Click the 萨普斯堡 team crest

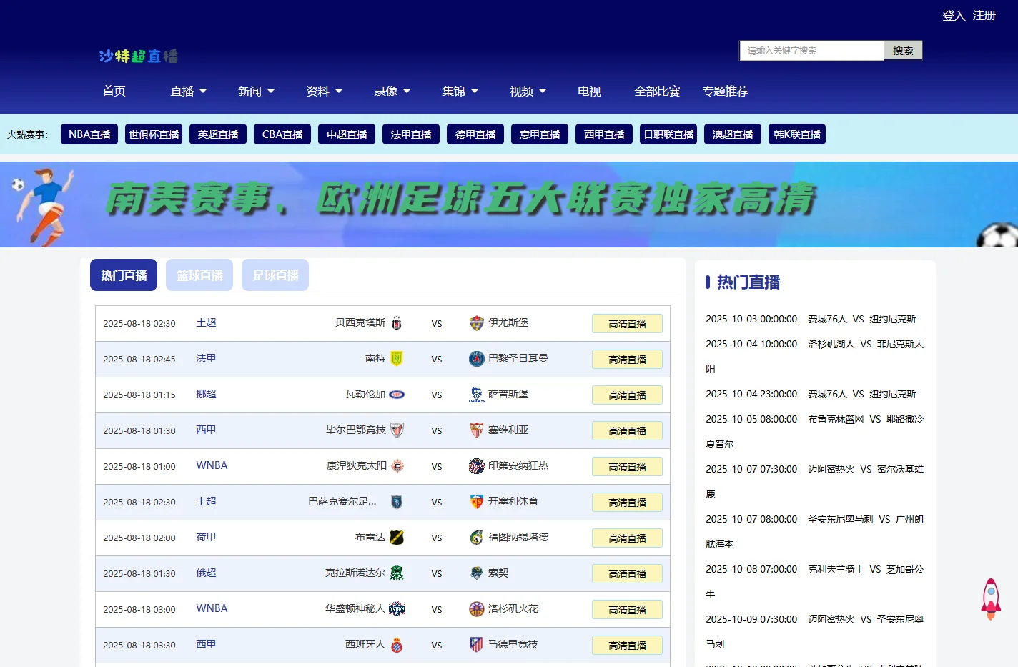(x=476, y=395)
